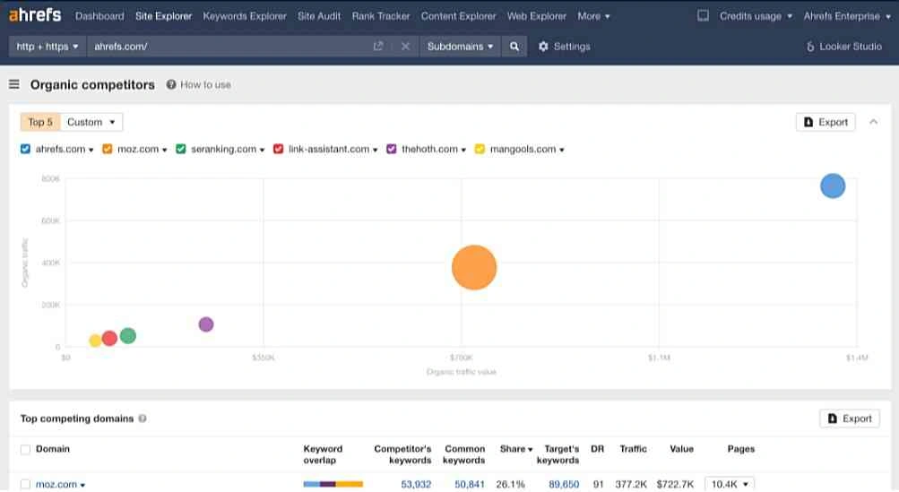Check the moz.com table row checkbox
The image size is (899, 492).
(x=25, y=485)
